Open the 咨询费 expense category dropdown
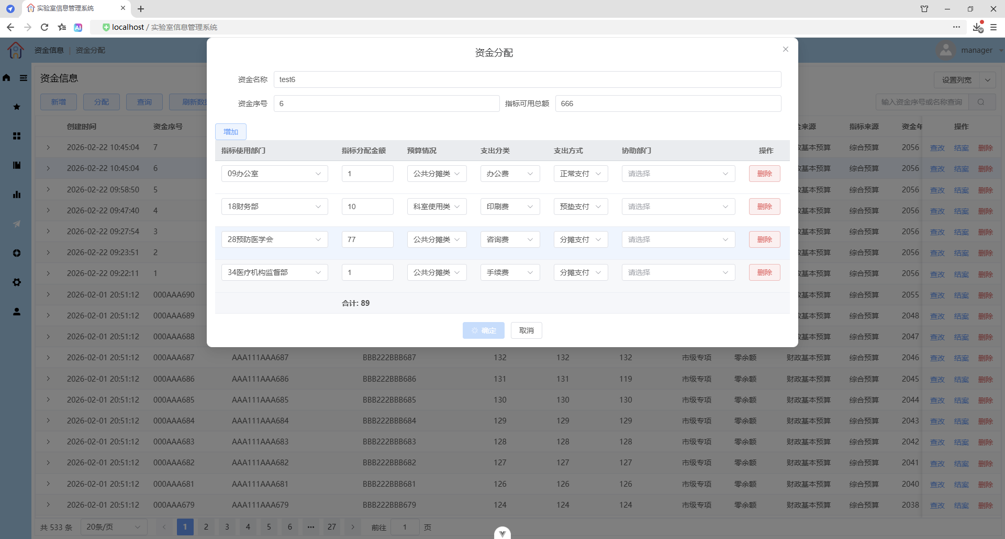 510,239
